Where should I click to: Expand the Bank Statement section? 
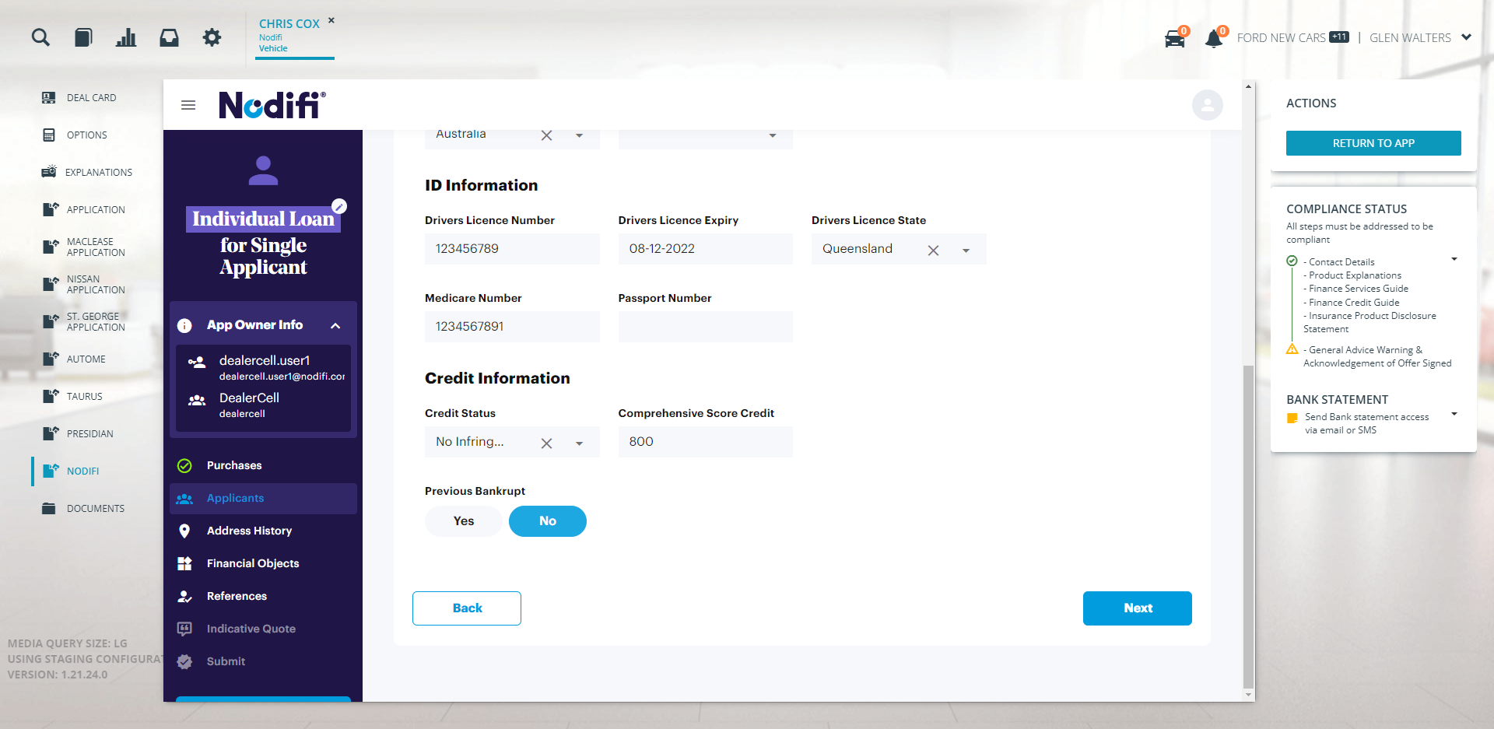(x=1454, y=414)
